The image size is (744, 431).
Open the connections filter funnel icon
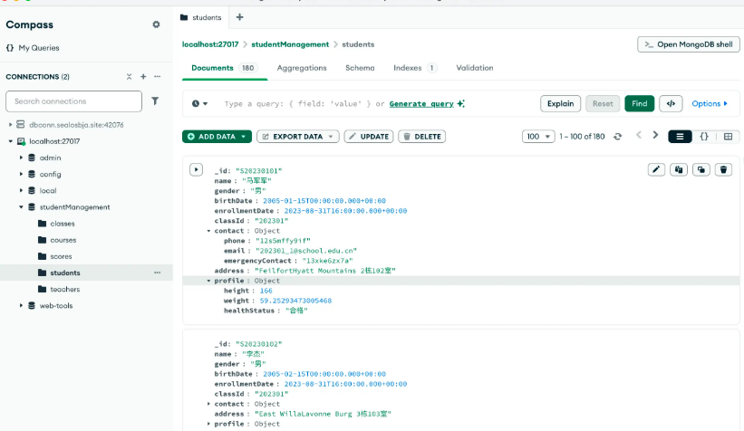pyautogui.click(x=155, y=101)
